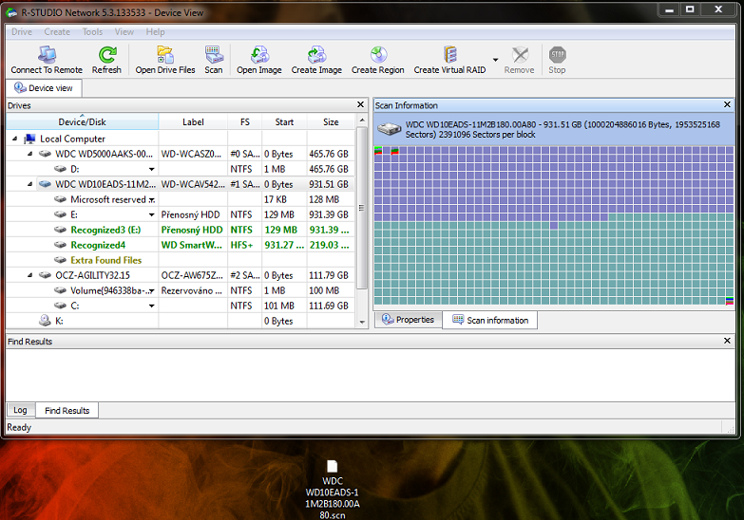Open the dropdown arrow for Microsoft reserved partition
Screen dimensions: 744x520
click(152, 200)
